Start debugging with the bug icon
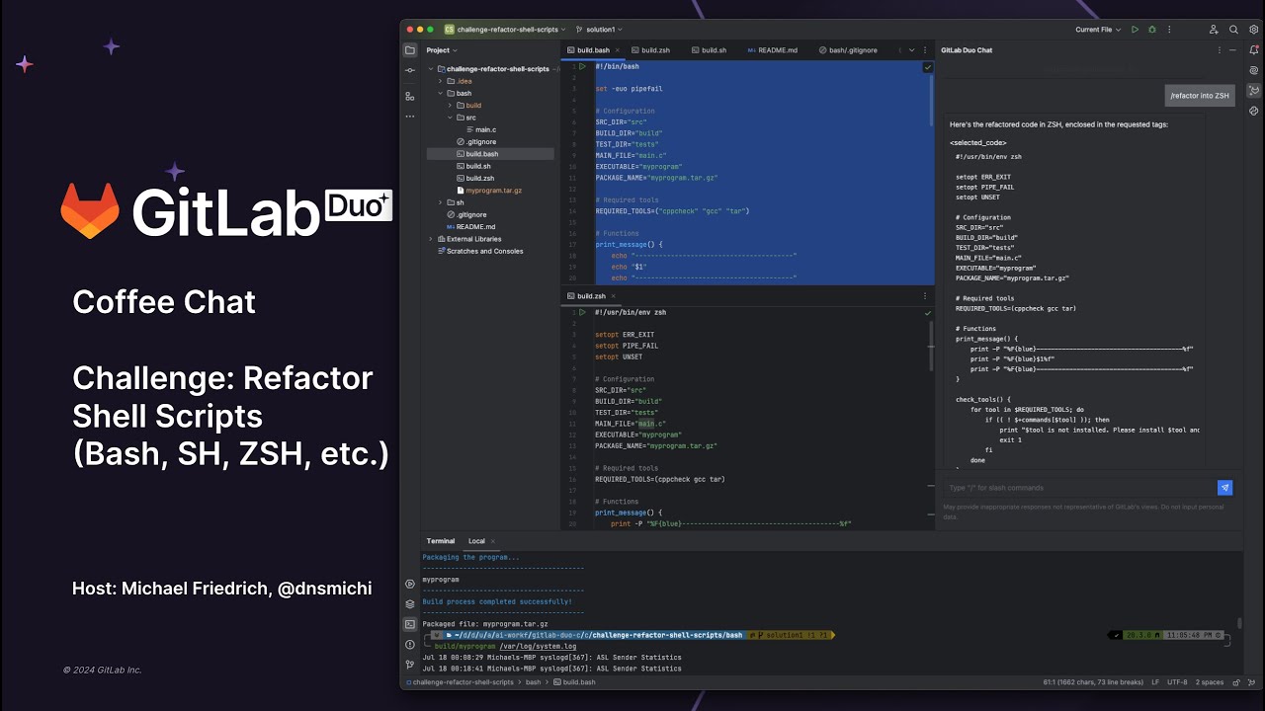Image resolution: width=1265 pixels, height=711 pixels. point(1151,30)
